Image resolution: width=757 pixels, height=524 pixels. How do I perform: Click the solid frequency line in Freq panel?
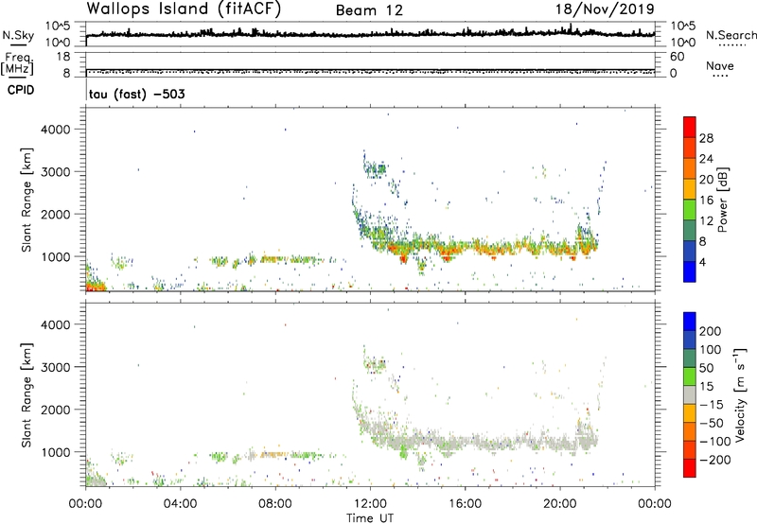pyautogui.click(x=370, y=69)
